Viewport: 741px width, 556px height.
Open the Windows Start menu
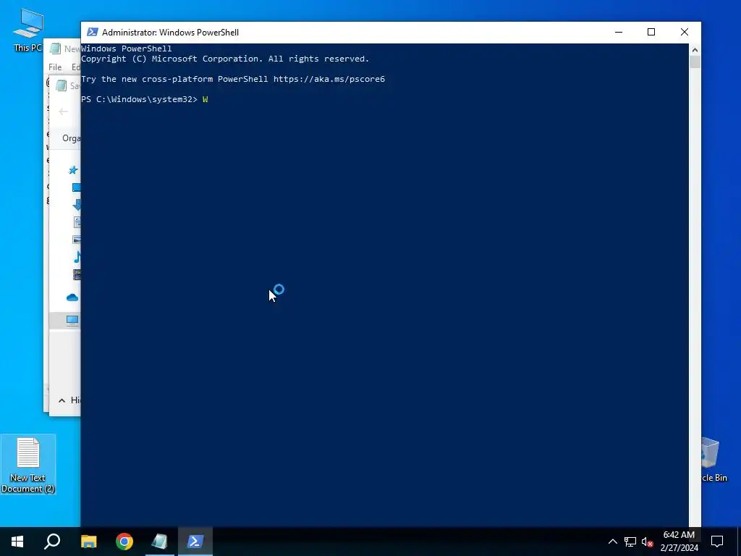(x=17, y=542)
